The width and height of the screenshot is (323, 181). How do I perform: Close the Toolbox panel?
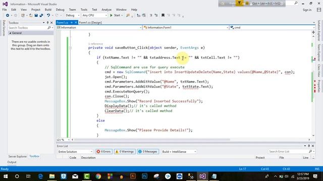(51, 23)
